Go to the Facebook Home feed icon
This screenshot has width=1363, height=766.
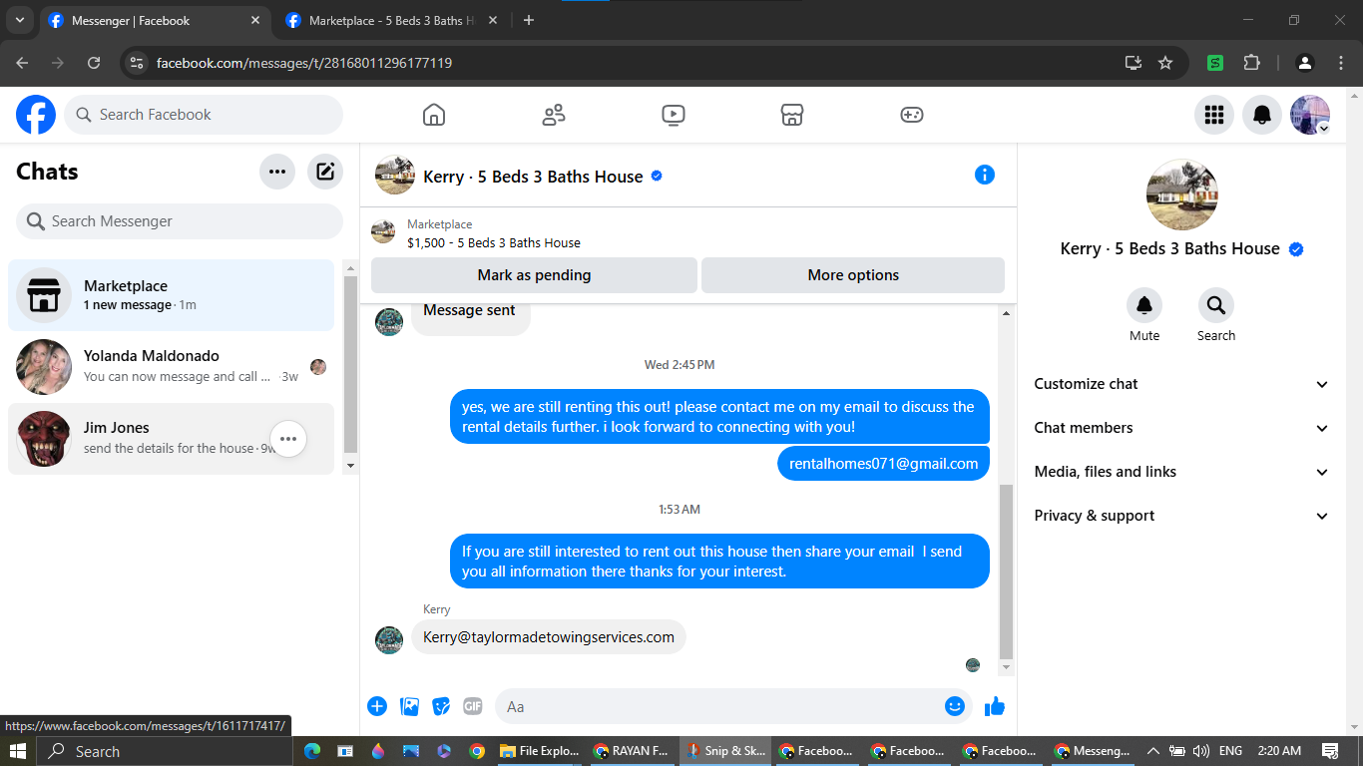tap(434, 115)
